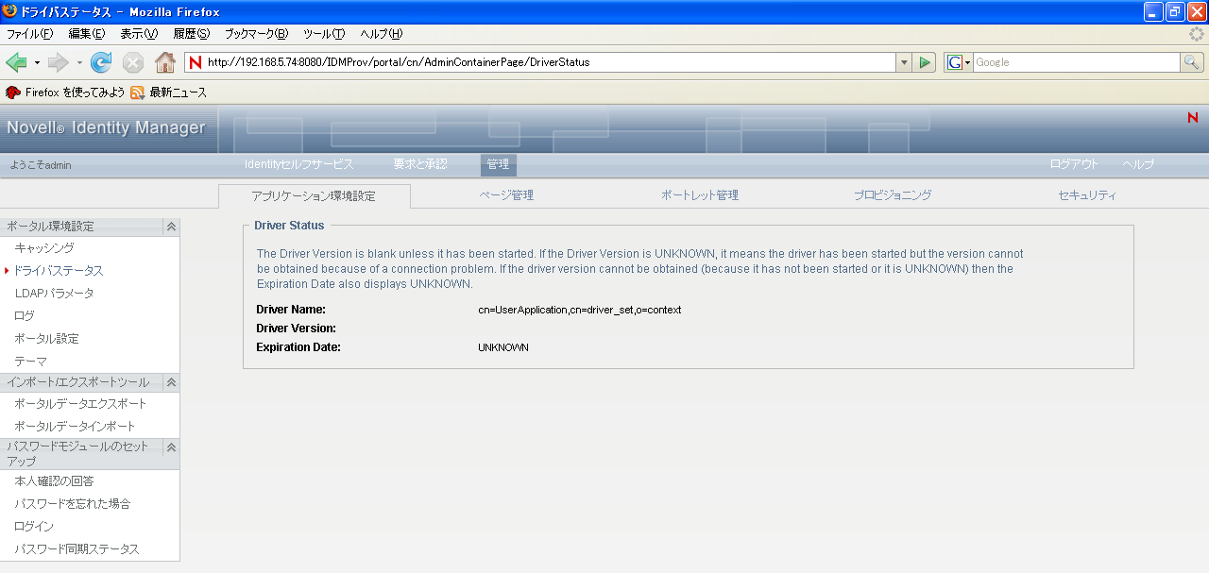Open テーマ in the sidebar
Image resolution: width=1209 pixels, height=573 pixels.
coord(30,361)
